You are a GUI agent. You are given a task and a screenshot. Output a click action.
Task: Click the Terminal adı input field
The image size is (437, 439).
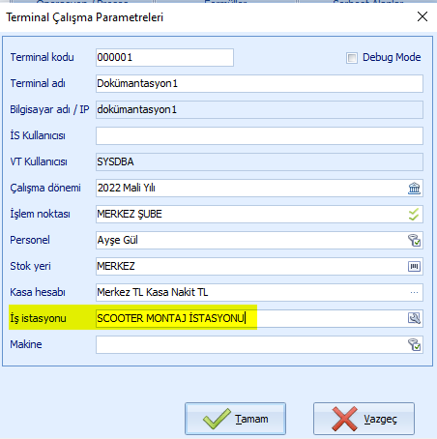coord(259,84)
